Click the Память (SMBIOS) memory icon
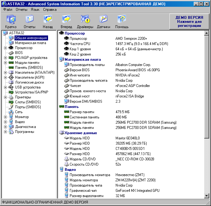The width and height of the screenshot is (211, 206). pos(11,68)
